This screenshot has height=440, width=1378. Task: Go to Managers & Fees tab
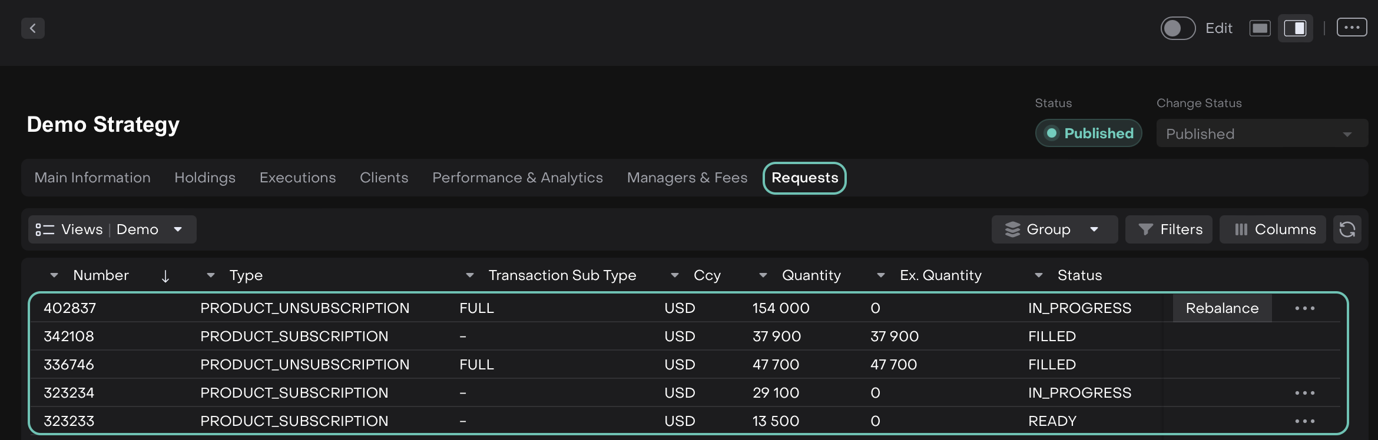click(x=687, y=178)
